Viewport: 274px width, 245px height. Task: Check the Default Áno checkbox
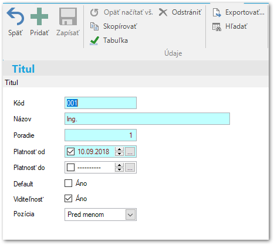(68, 183)
